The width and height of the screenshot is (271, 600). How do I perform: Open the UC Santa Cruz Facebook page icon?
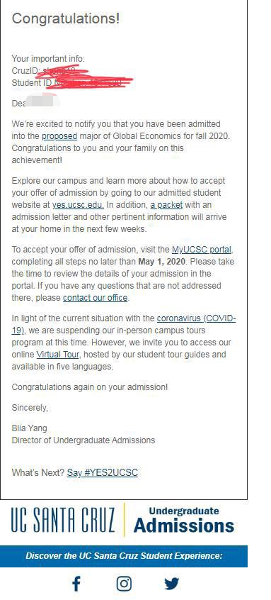click(x=76, y=584)
